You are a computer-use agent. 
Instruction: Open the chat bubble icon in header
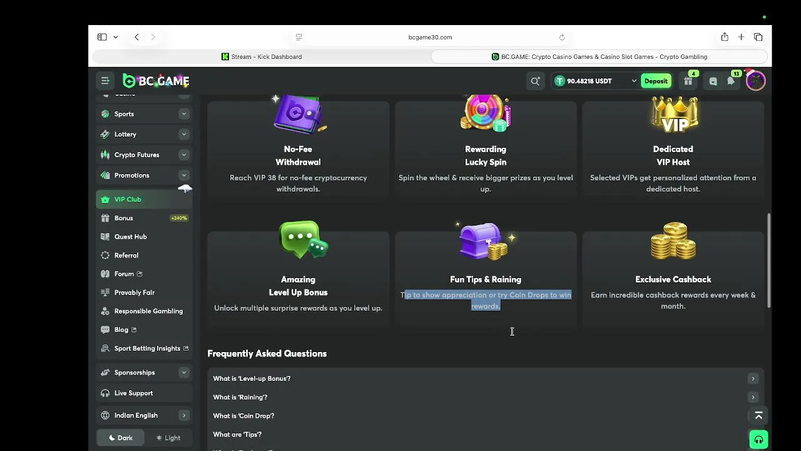713,81
